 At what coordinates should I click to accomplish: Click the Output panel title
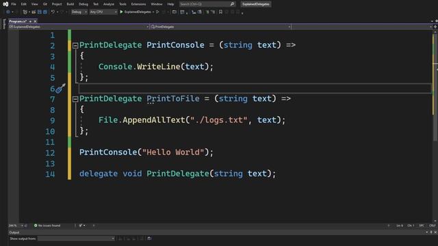click(x=14, y=232)
